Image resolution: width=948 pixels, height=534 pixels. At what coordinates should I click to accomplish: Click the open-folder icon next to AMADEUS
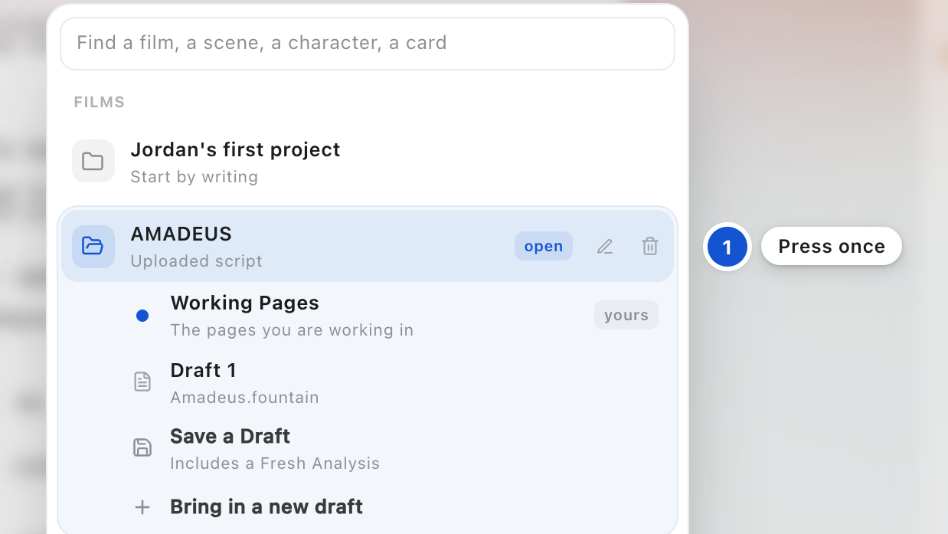[93, 247]
